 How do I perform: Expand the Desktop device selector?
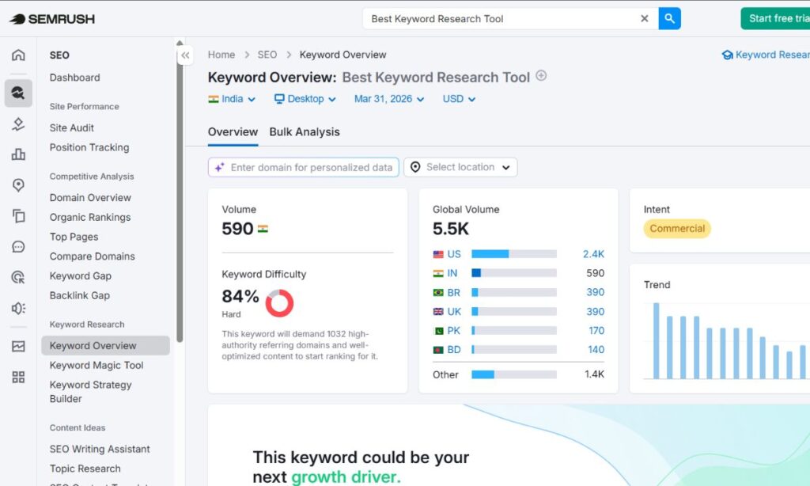(x=305, y=99)
